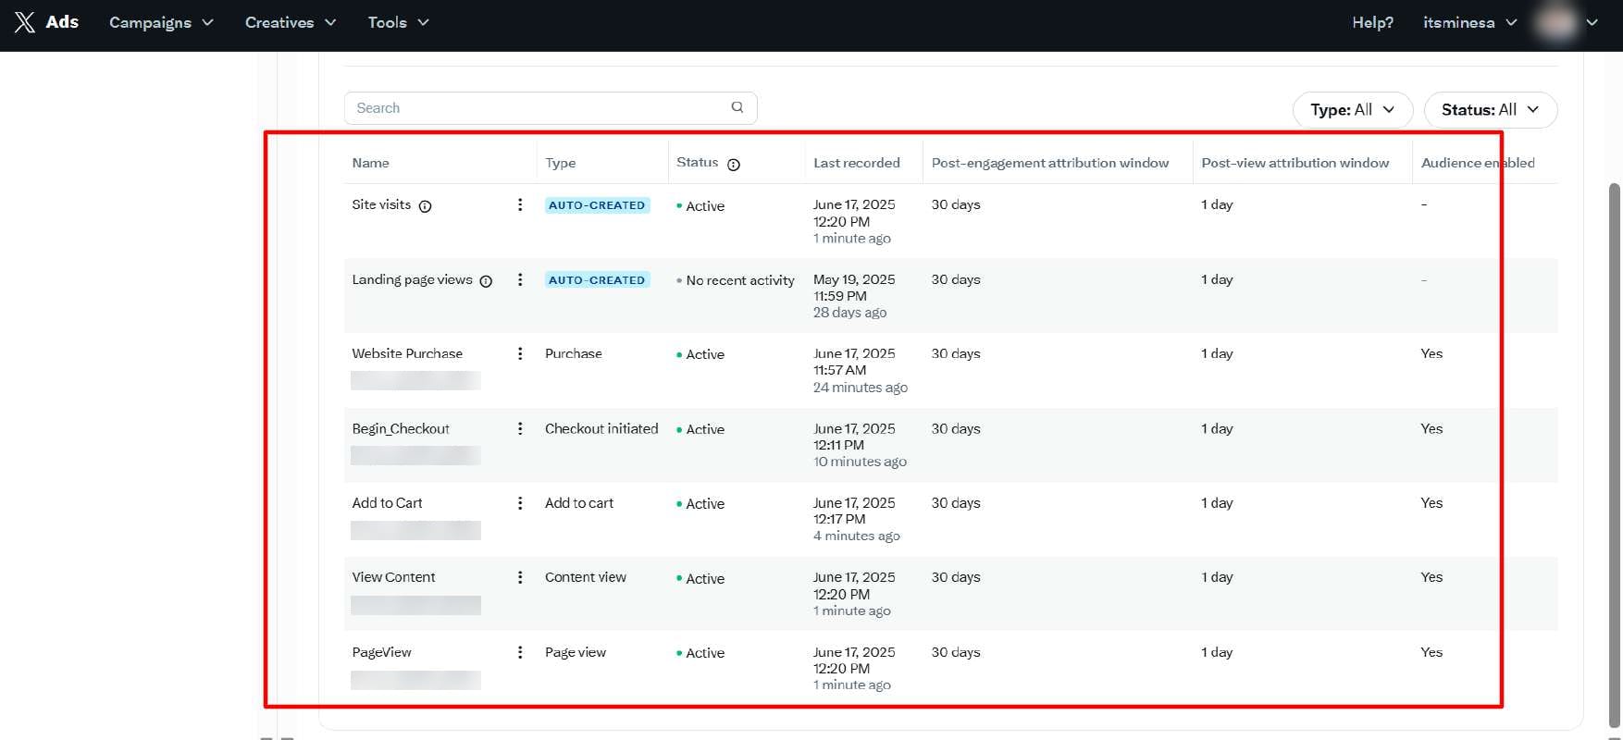Click info icon beside Landing page views
Screen dimensions: 1623x740
486,281
